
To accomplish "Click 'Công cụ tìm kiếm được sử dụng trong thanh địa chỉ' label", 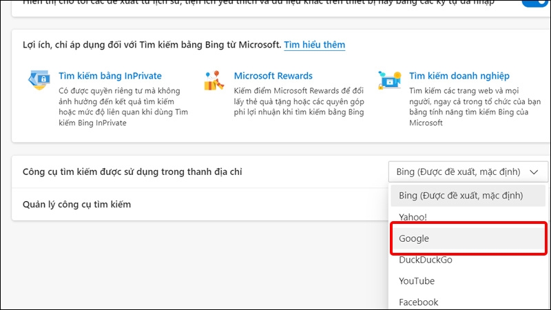I will [132, 172].
